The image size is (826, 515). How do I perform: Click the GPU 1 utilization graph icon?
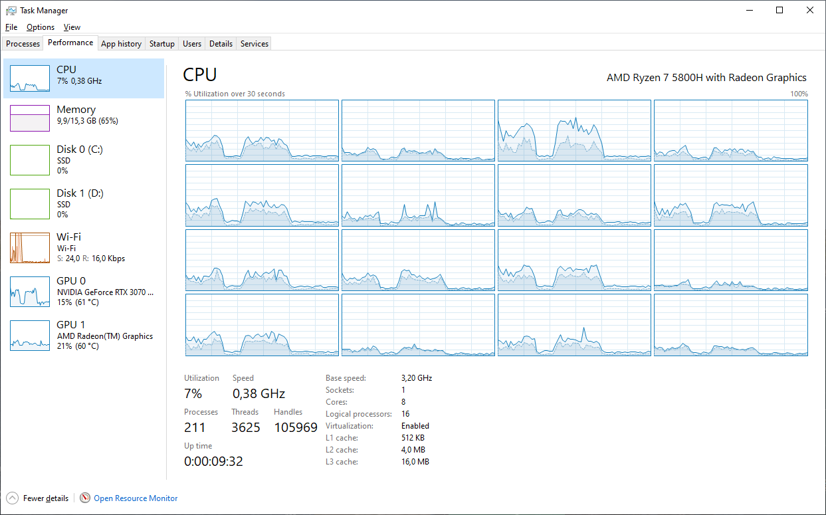(x=29, y=335)
